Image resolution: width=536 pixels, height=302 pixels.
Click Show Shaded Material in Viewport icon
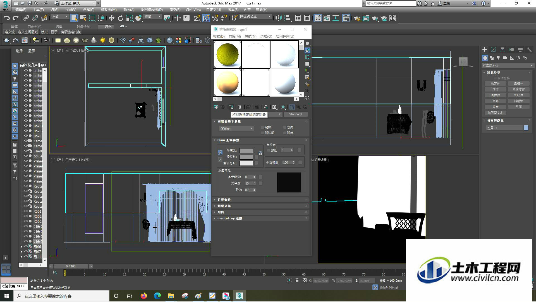(x=283, y=107)
